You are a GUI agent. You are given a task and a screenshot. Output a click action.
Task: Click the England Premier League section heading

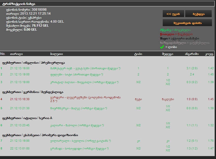33,63
